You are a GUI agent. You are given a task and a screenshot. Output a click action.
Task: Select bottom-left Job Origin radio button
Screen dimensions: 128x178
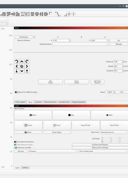tap(102, 142)
